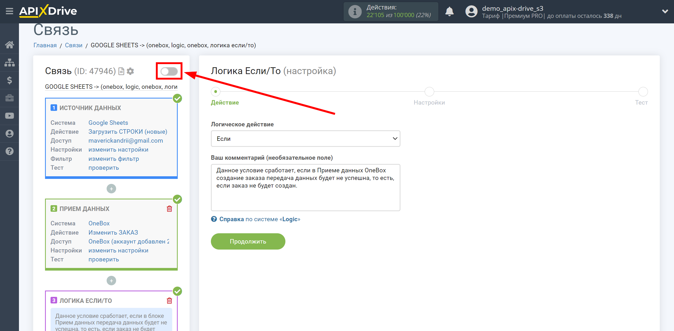This screenshot has width=674, height=331.
Task: Open the billing dollar sidebar icon
Action: click(9, 80)
